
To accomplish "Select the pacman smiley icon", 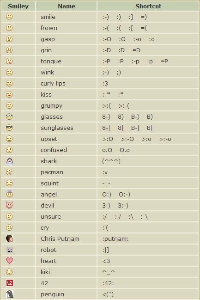I will [x=9, y=172].
